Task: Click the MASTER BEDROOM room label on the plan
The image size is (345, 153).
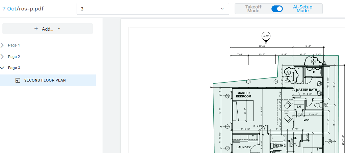Action: (243, 94)
